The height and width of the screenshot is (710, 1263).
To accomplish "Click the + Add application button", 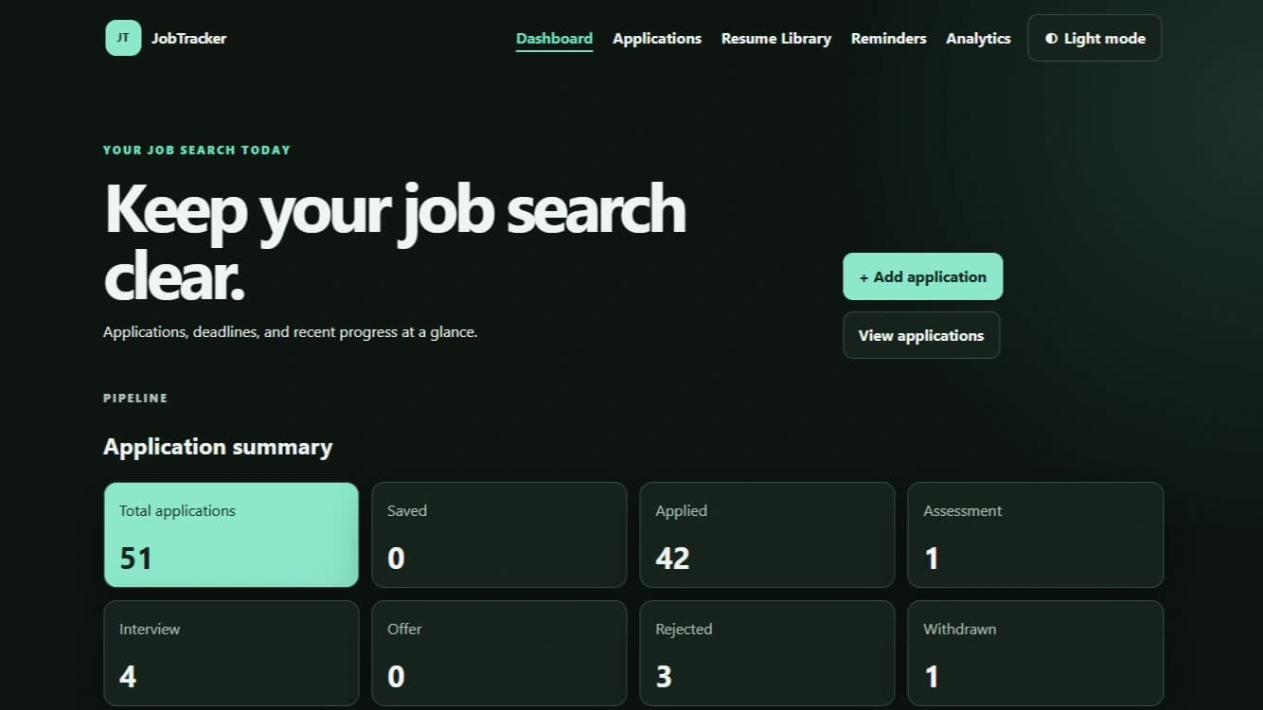I will pyautogui.click(x=922, y=276).
